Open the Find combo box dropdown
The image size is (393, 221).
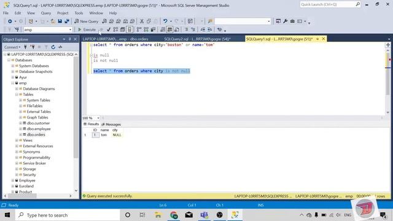coord(269,21)
